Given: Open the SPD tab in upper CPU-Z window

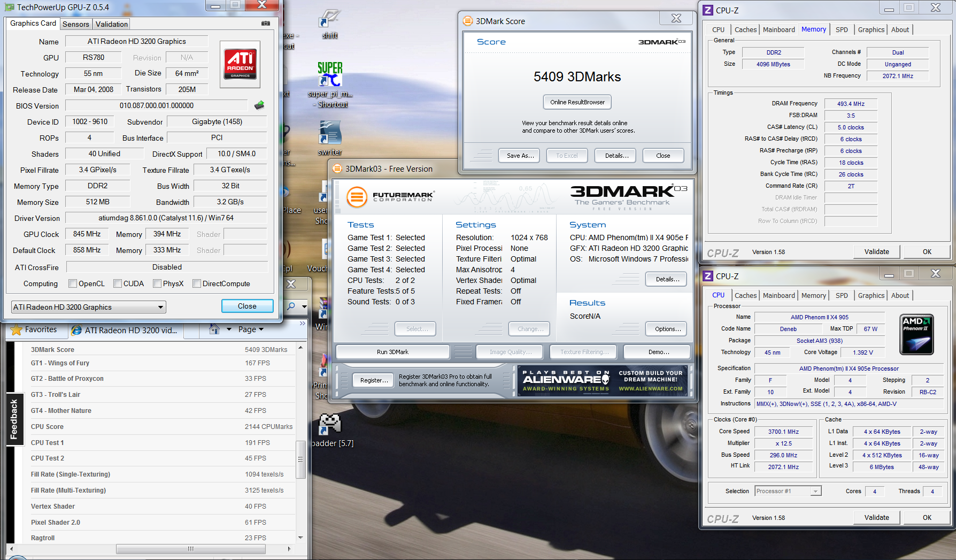Looking at the screenshot, I should (842, 29).
